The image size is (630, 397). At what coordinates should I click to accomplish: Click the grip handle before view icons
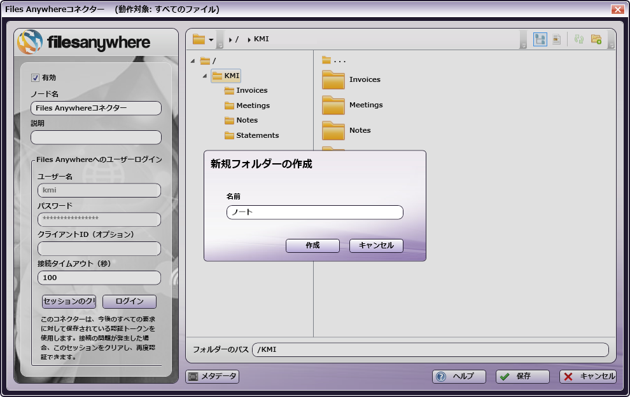point(522,39)
